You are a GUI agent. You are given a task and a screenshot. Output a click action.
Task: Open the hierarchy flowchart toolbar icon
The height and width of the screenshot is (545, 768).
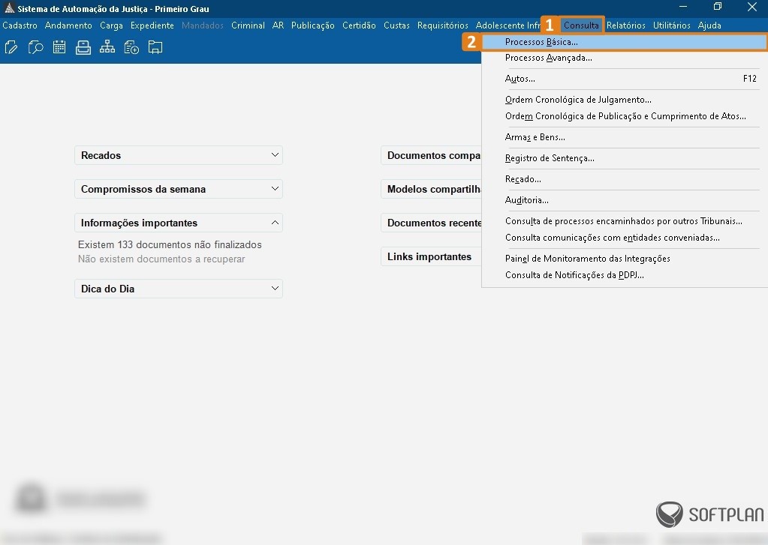click(107, 47)
